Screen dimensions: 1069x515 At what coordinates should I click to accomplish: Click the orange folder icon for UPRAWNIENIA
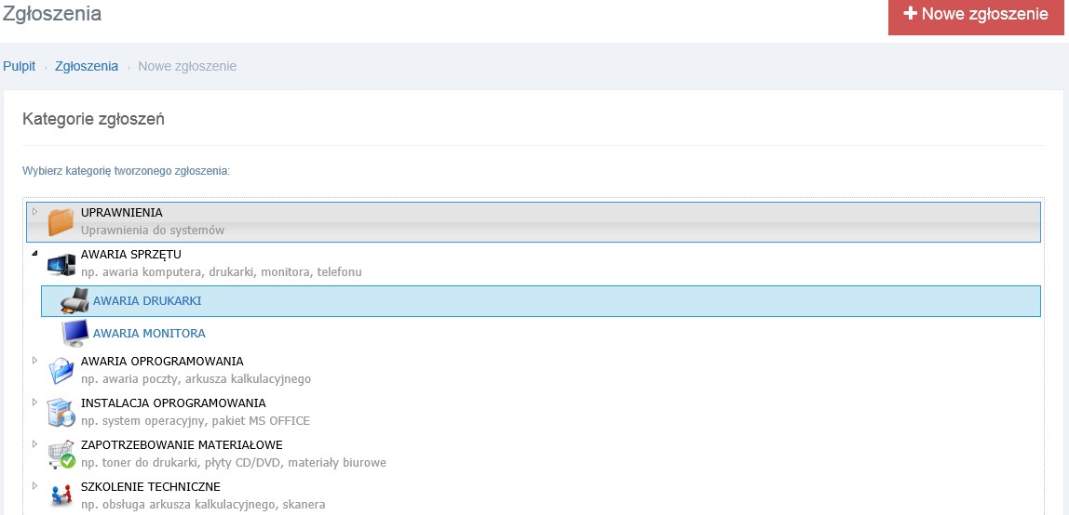pos(61,222)
